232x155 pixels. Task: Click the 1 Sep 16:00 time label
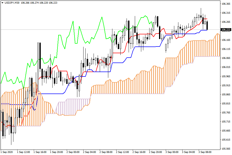[40, 152]
